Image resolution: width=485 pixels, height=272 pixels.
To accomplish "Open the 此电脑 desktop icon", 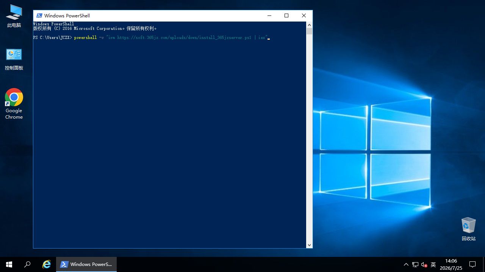I will pyautogui.click(x=14, y=16).
